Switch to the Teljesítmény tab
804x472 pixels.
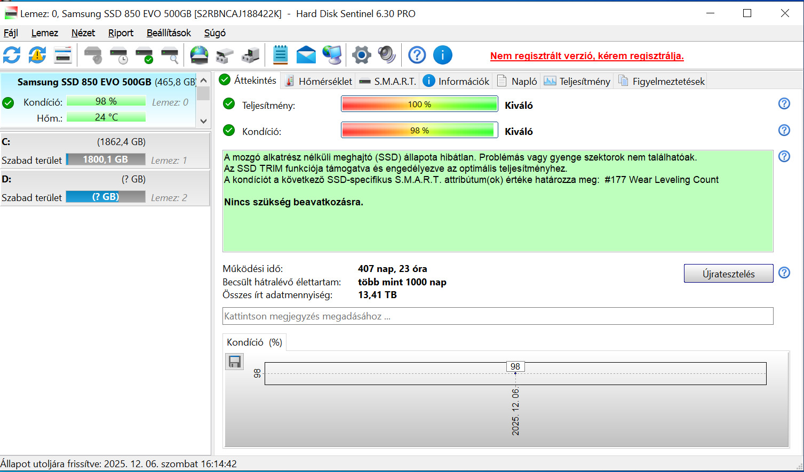pos(577,81)
